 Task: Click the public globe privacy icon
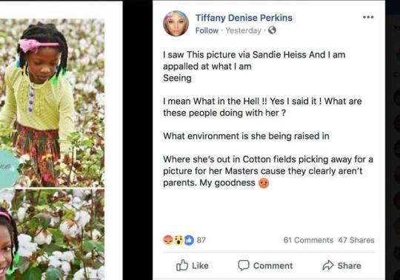(x=272, y=30)
